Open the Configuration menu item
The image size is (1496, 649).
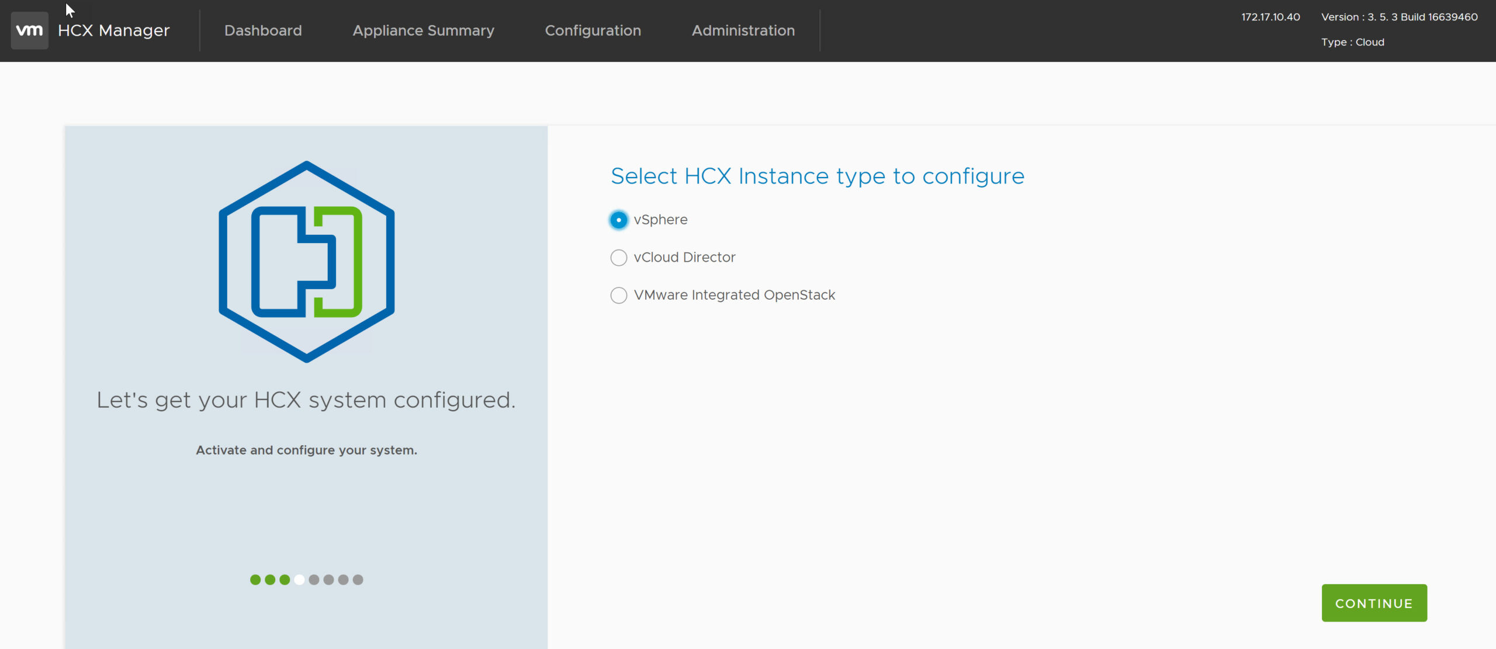593,30
